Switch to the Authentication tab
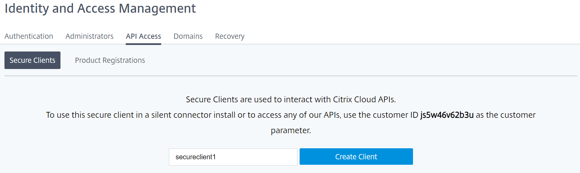This screenshot has height=173, width=580. point(29,36)
